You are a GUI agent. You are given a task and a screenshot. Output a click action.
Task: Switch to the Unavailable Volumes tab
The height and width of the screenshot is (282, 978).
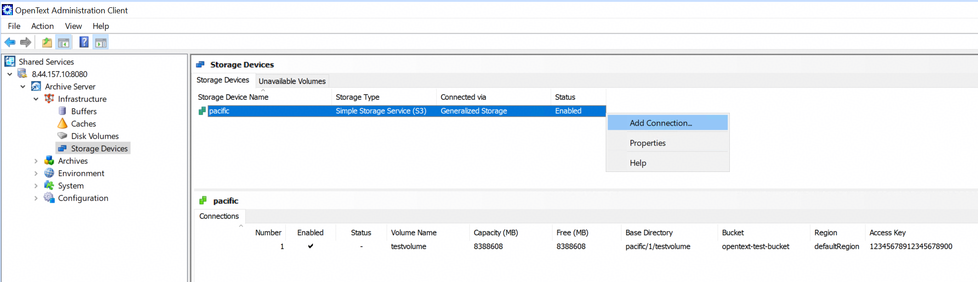(x=292, y=81)
